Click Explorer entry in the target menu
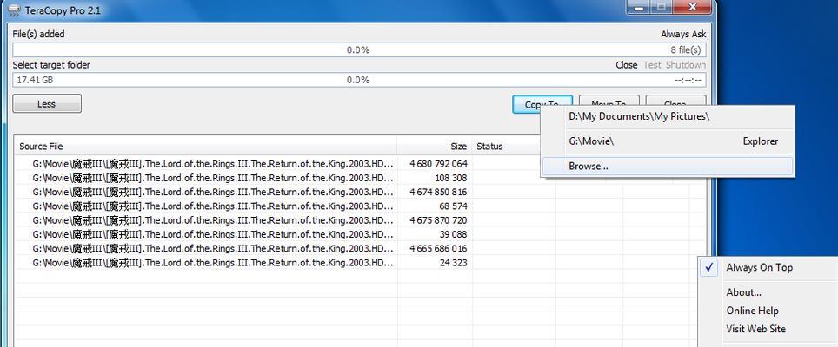Image resolution: width=838 pixels, height=347 pixels. coord(760,141)
